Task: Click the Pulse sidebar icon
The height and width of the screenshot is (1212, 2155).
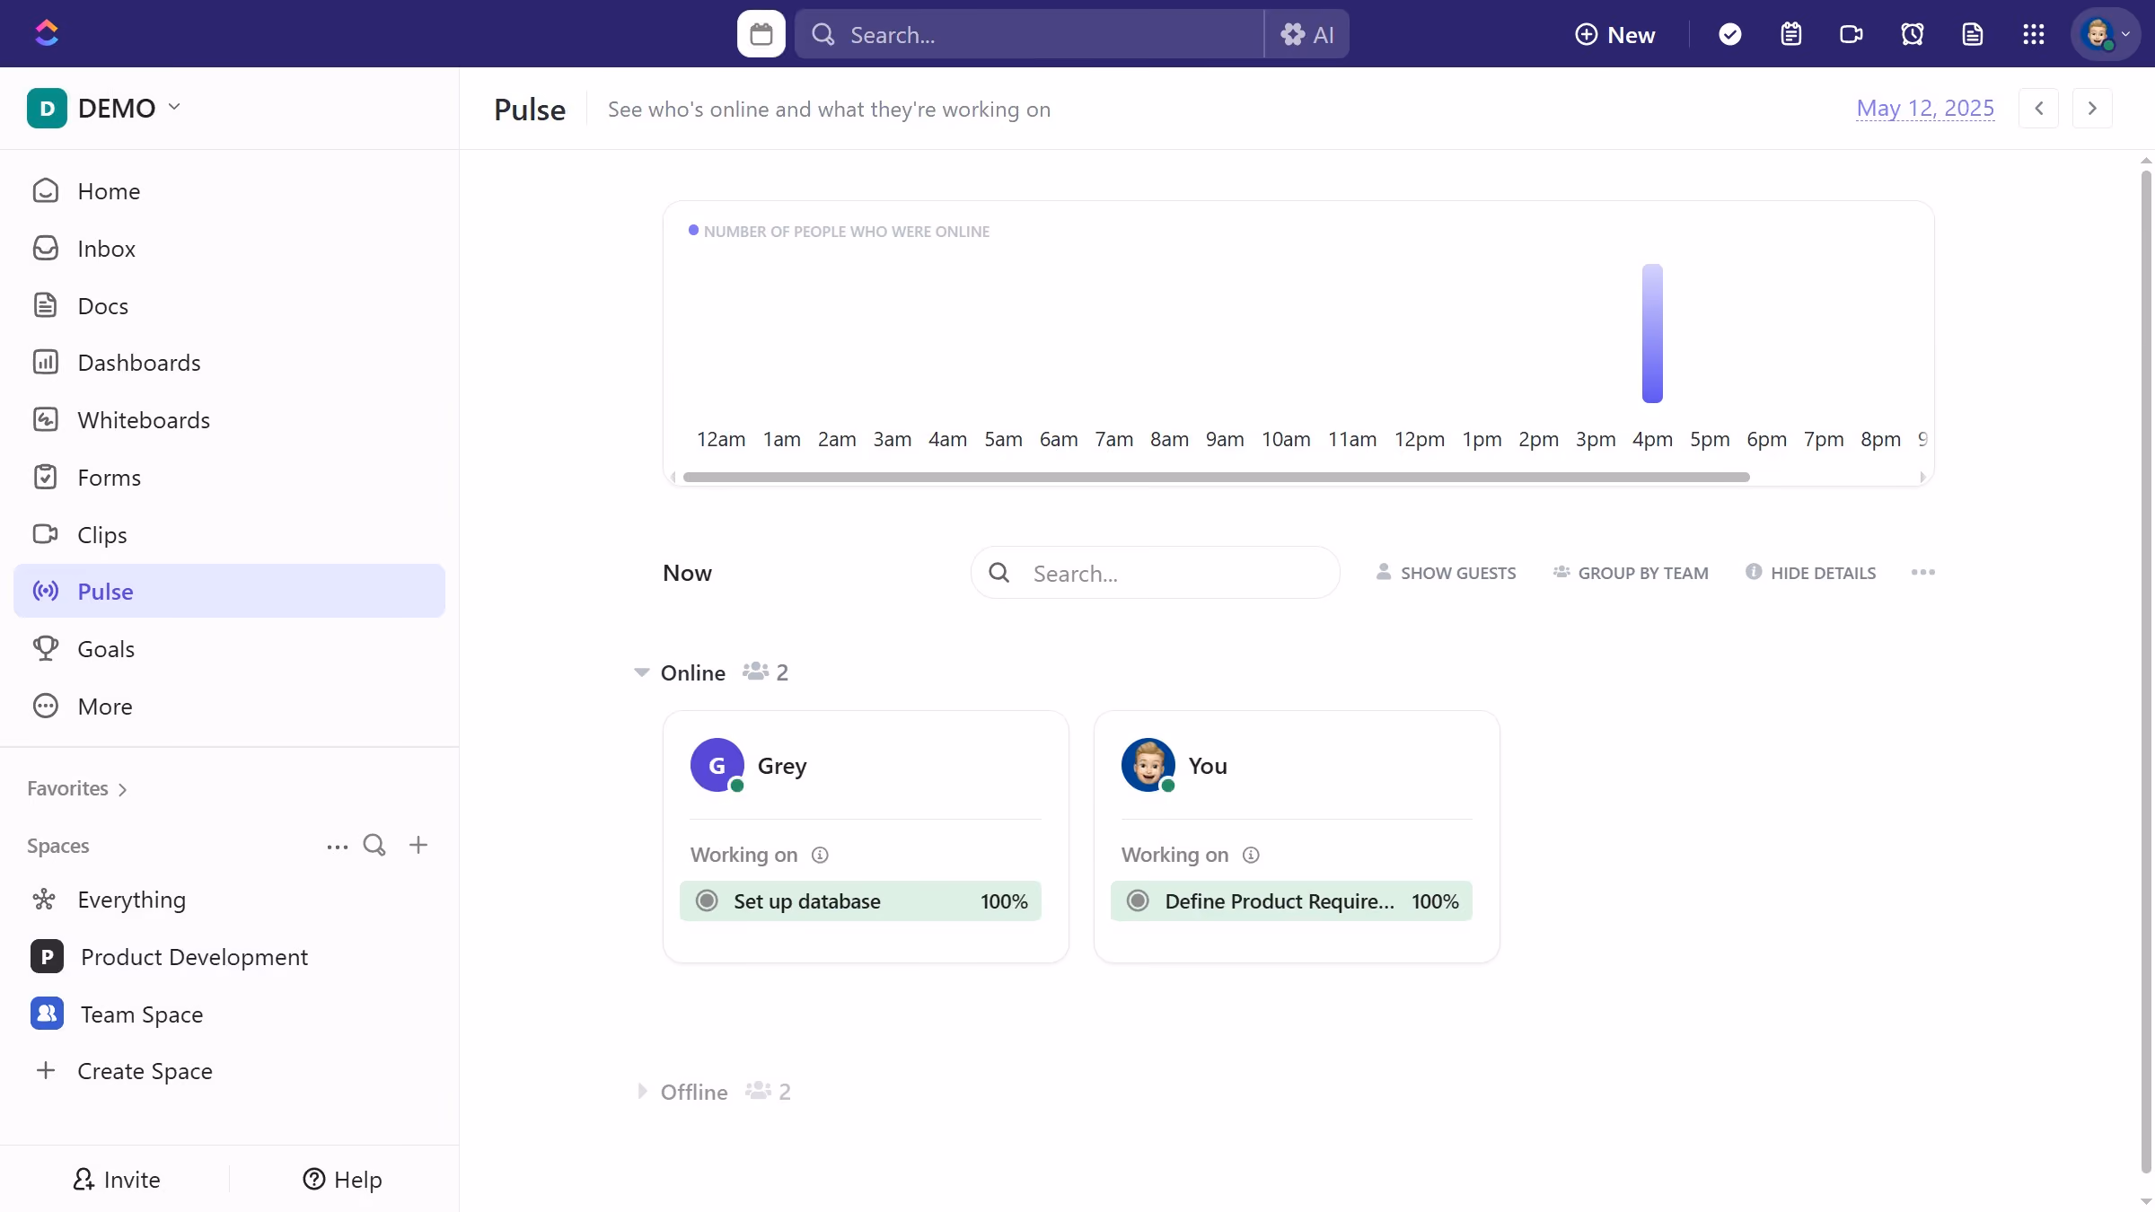Action: coord(45,591)
